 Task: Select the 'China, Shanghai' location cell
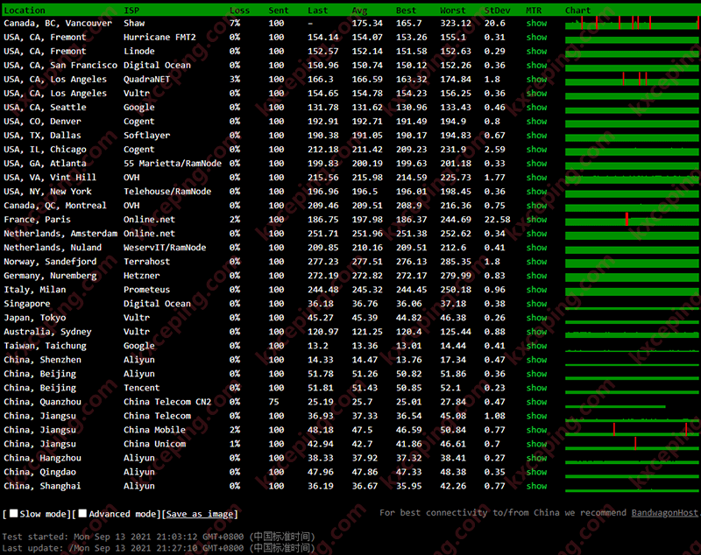42,486
